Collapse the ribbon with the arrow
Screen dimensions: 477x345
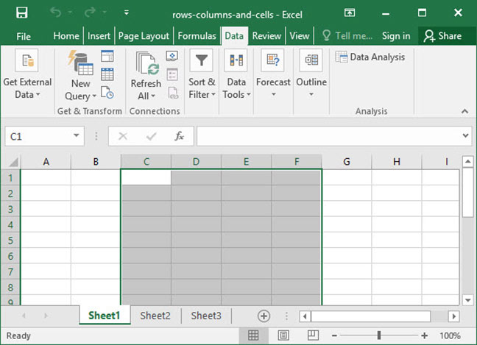464,111
